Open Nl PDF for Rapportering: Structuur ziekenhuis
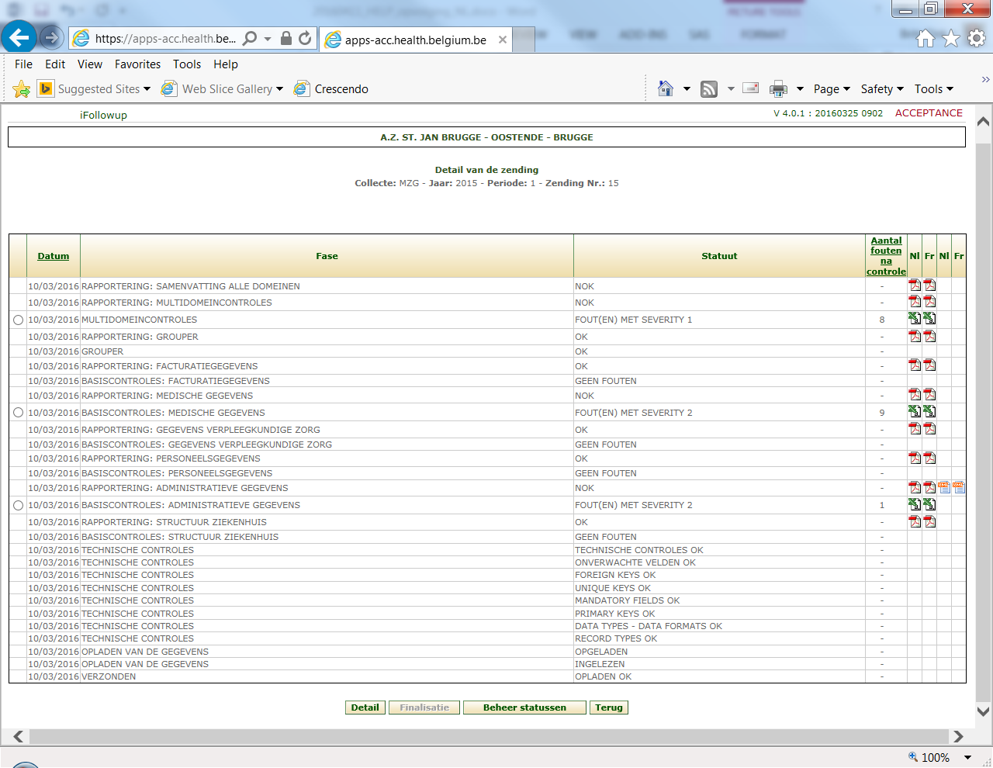 click(915, 521)
